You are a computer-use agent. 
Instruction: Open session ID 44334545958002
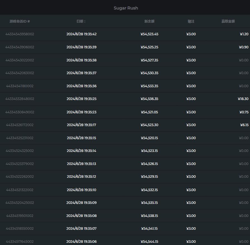coord(20,34)
